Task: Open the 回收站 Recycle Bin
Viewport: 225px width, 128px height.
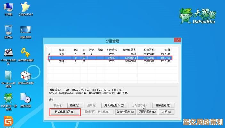Action: click(8, 31)
